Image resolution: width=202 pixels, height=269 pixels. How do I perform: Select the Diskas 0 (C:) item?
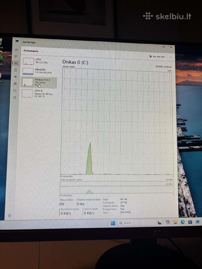pos(39,82)
